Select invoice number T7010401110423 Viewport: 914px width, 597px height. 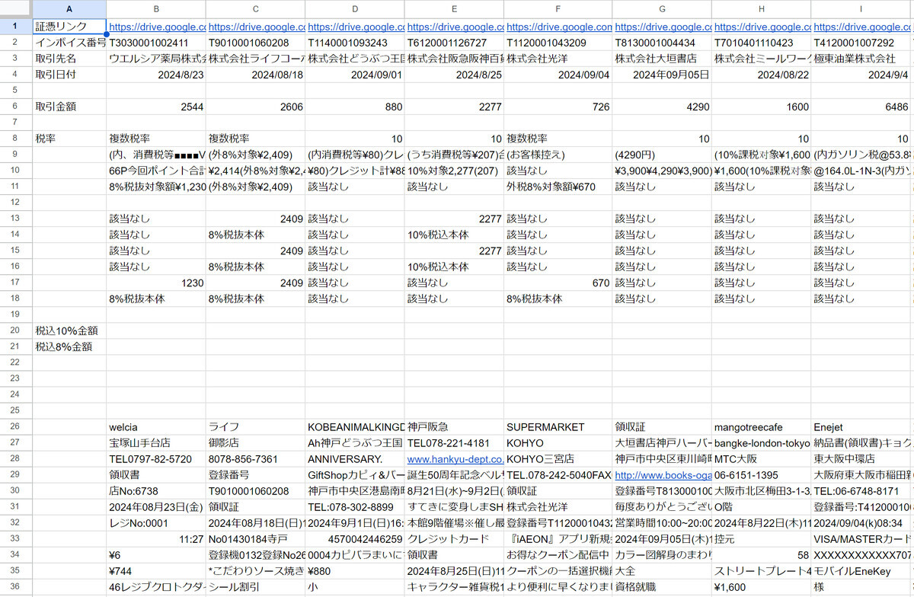click(x=762, y=43)
